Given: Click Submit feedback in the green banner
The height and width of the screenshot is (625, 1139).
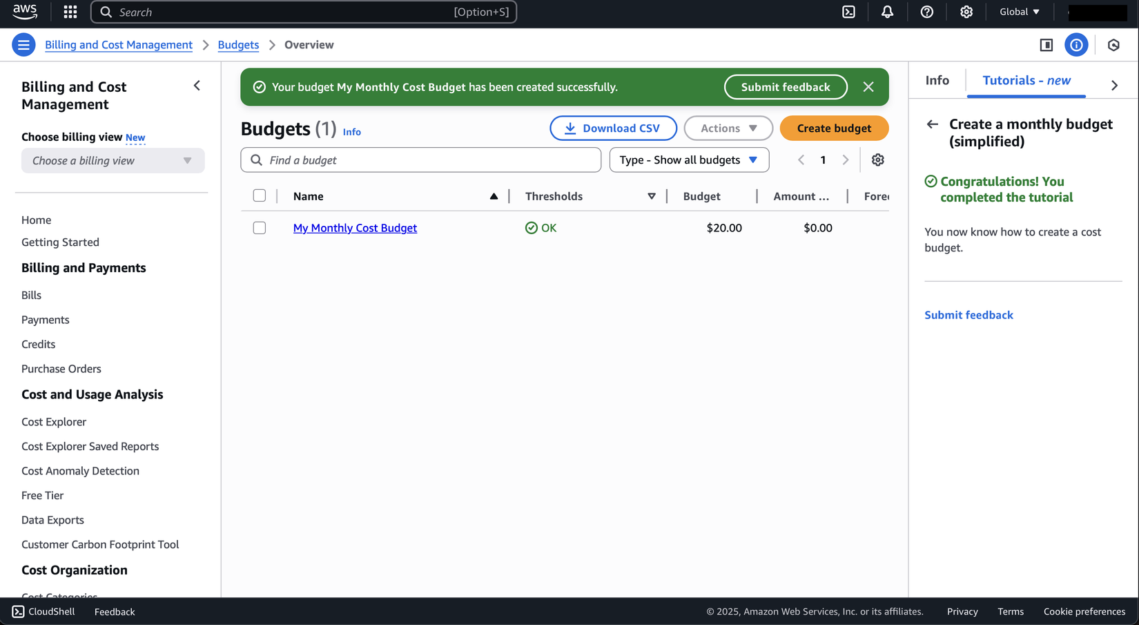Looking at the screenshot, I should [x=786, y=87].
